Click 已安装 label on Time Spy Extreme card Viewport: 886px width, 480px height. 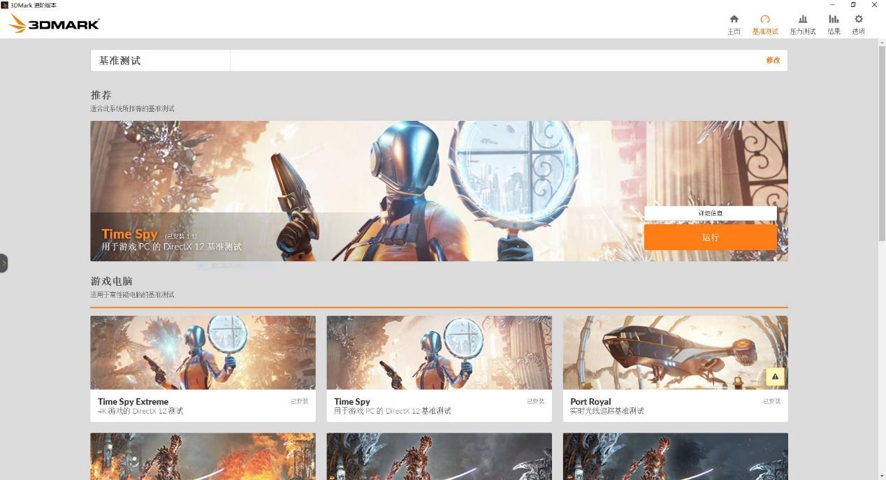click(299, 401)
